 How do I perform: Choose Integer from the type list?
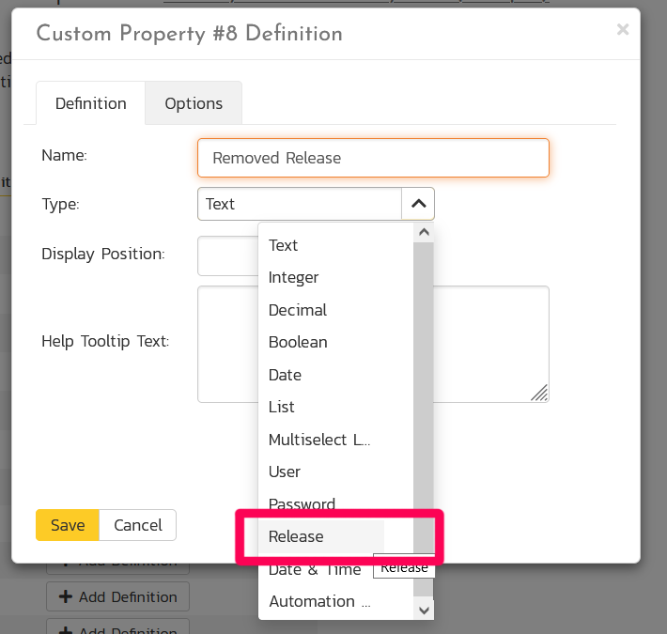pos(293,277)
